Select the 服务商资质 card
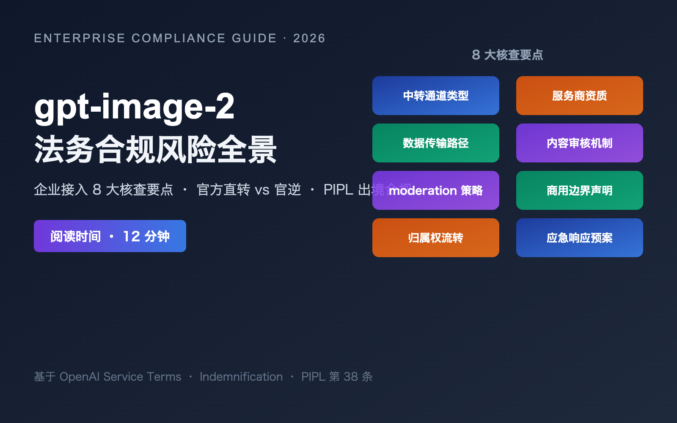 [580, 96]
